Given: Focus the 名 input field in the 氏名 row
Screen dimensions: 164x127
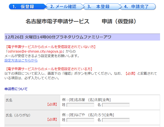Looking at the screenshot, I should [116, 105].
